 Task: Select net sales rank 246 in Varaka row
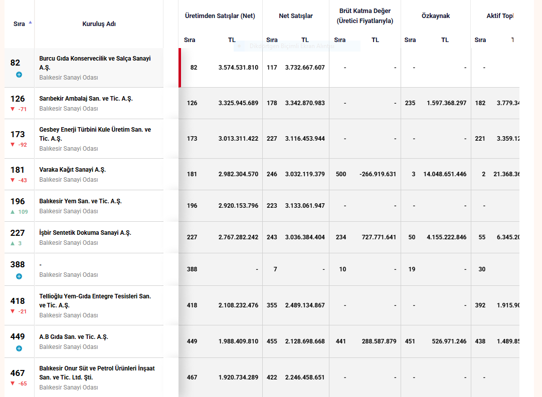[272, 174]
